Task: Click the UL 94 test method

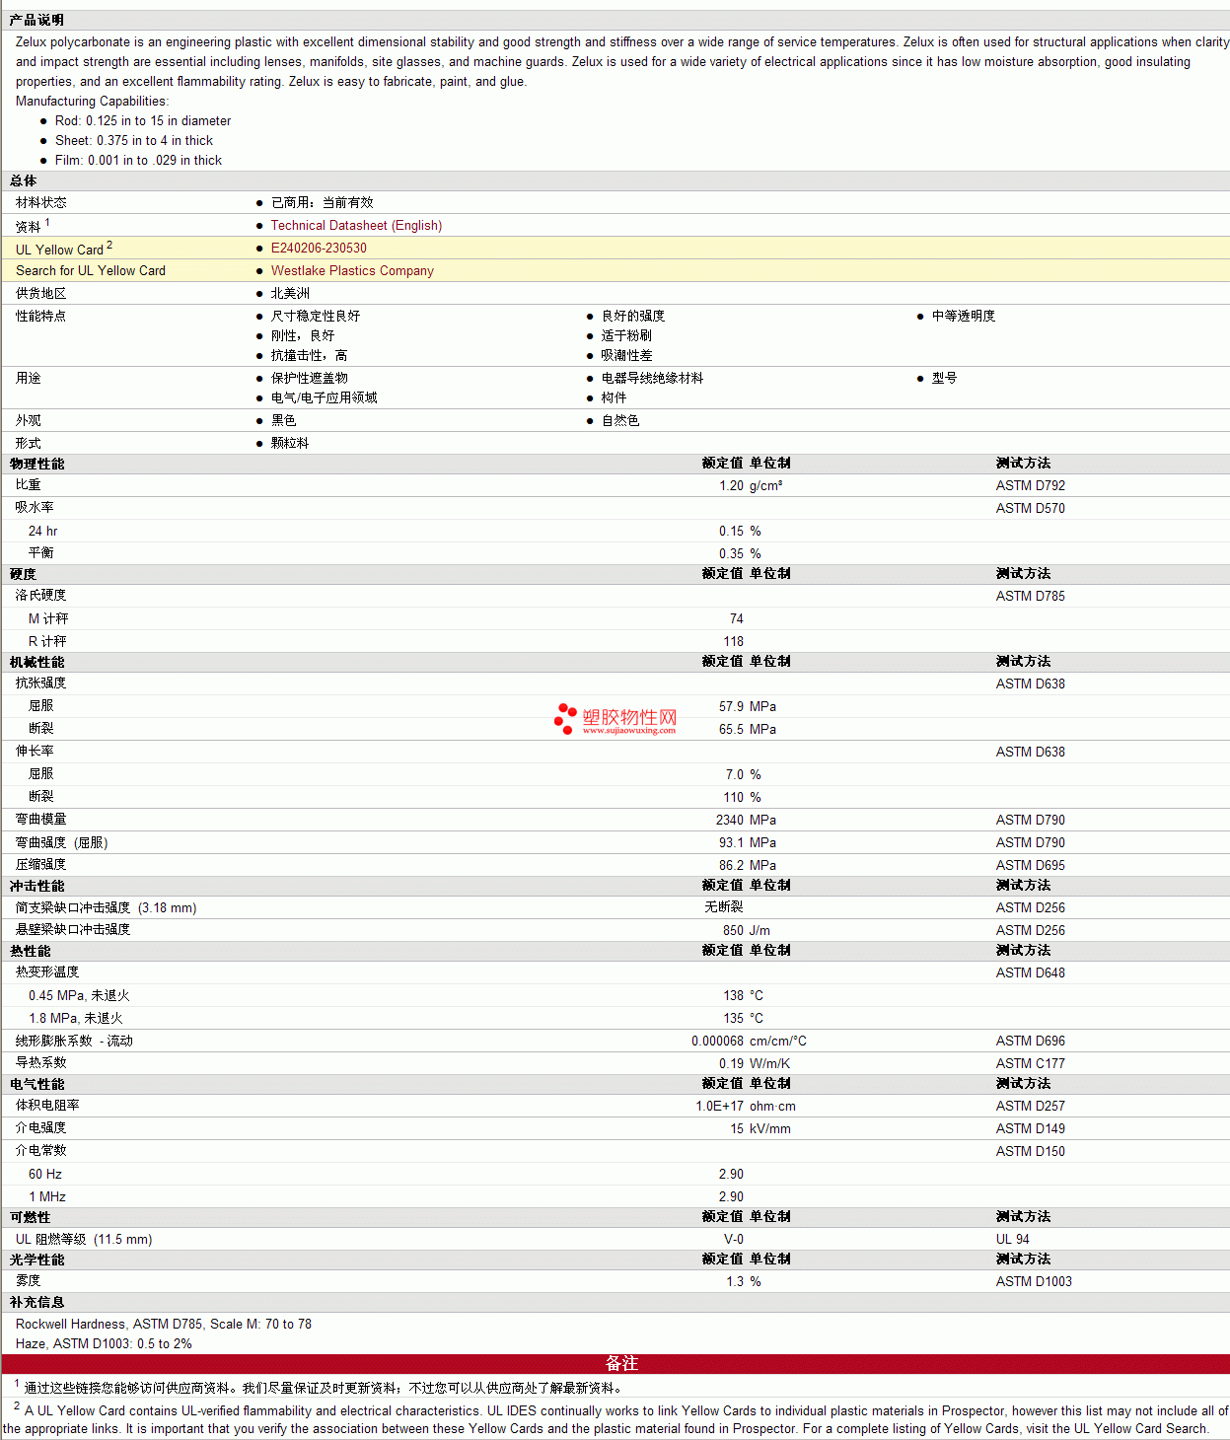Action: tap(1012, 1239)
